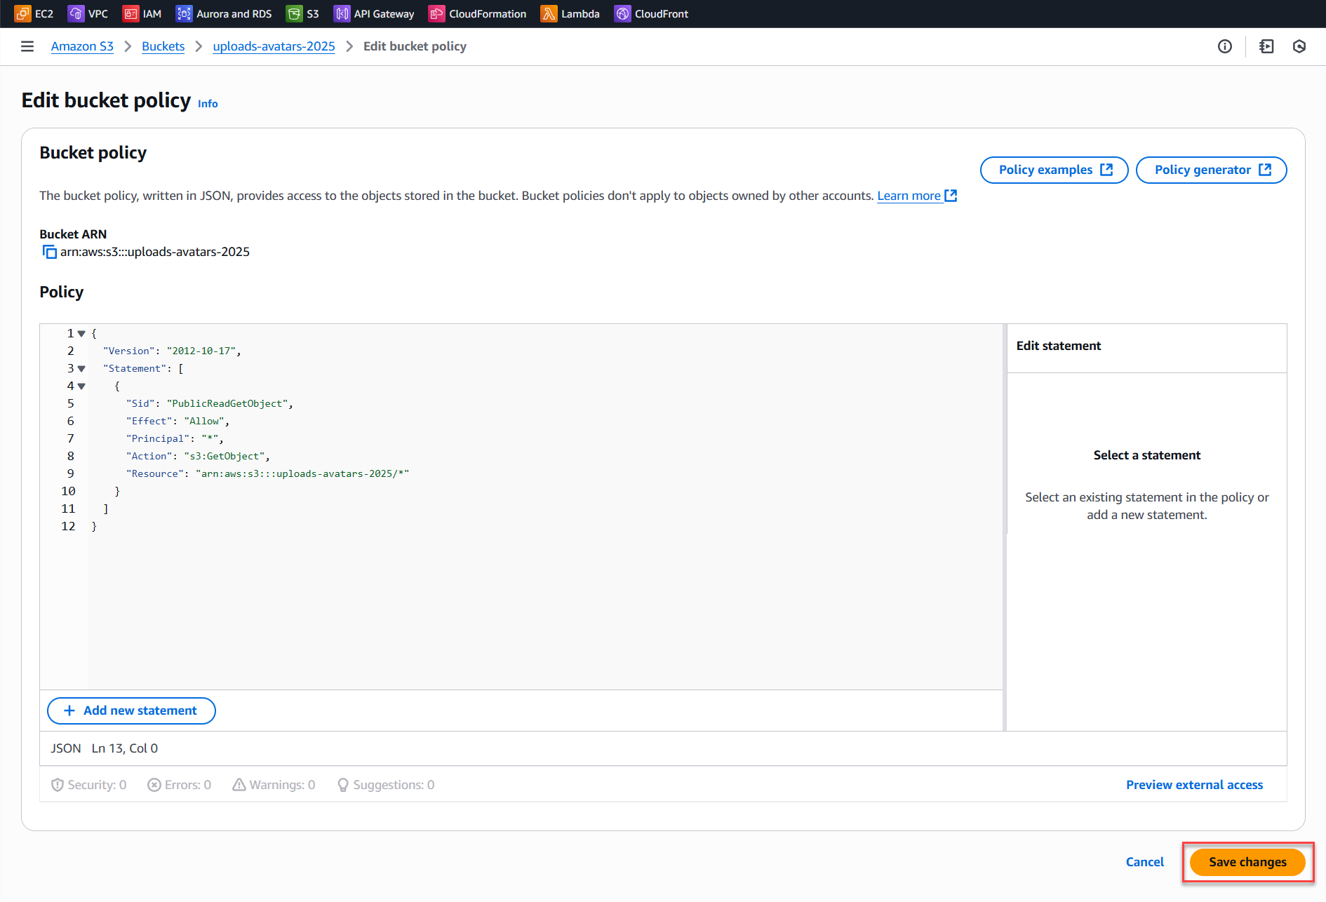Open the CloudShell panel icon

pyautogui.click(x=1266, y=46)
